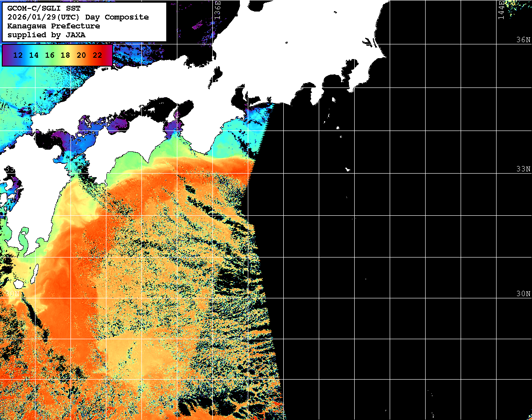
Task: Pick the 16 label on the SST legend
Action: [50, 55]
